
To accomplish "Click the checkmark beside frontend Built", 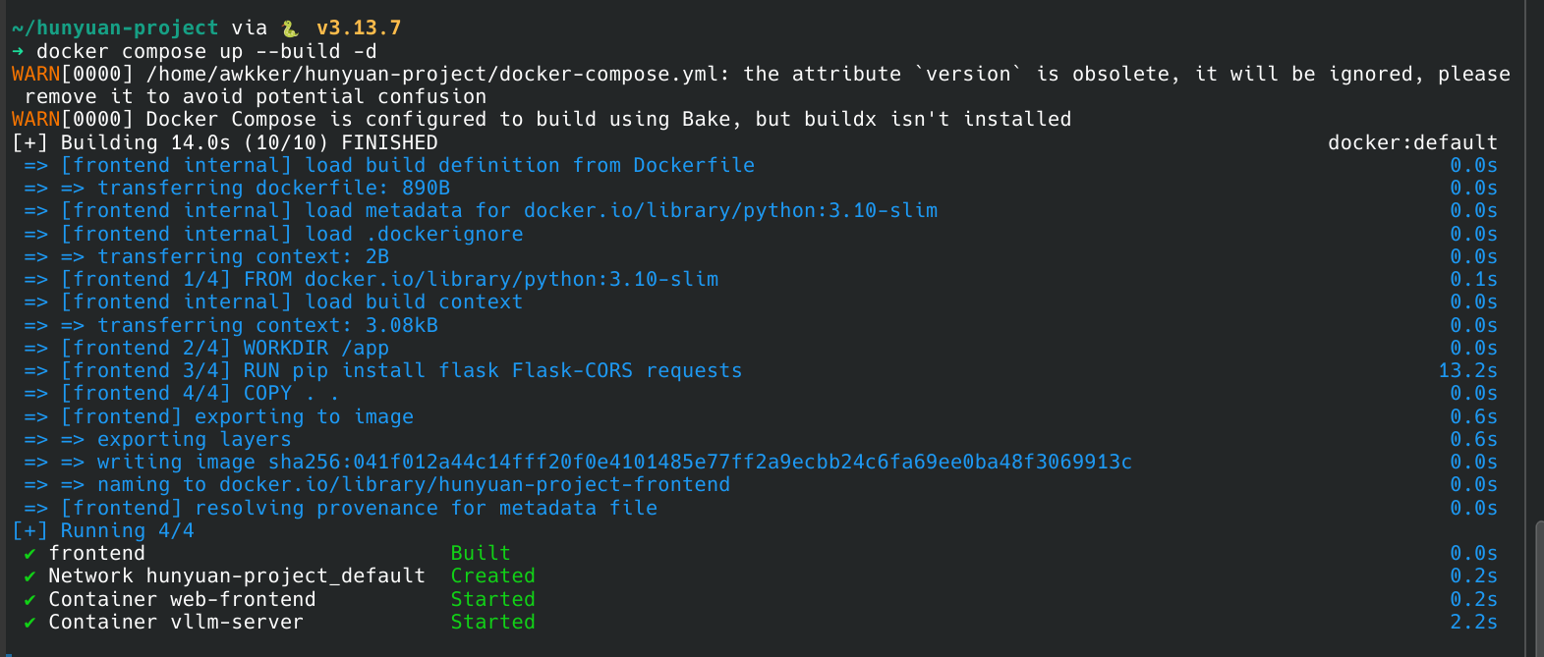I will point(29,554).
